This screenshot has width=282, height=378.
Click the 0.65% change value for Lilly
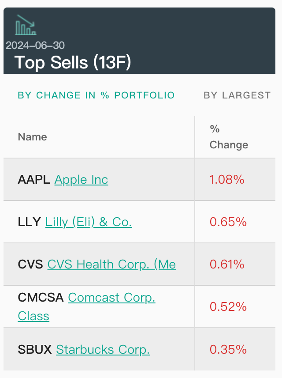pos(228,222)
